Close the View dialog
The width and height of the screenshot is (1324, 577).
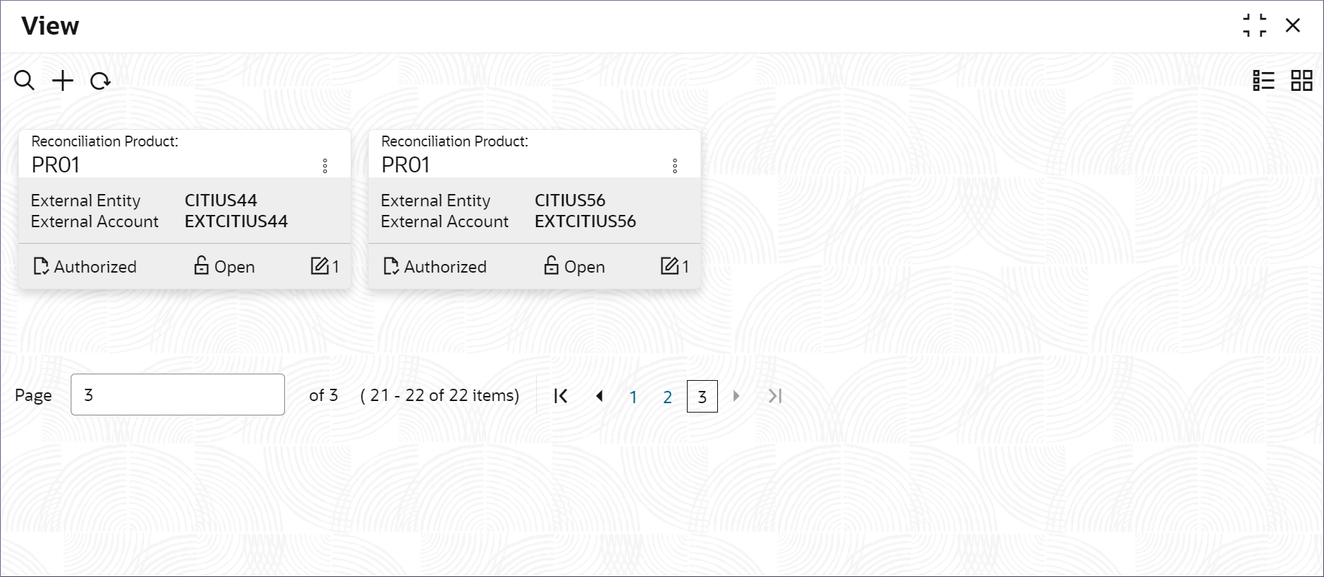(1293, 26)
